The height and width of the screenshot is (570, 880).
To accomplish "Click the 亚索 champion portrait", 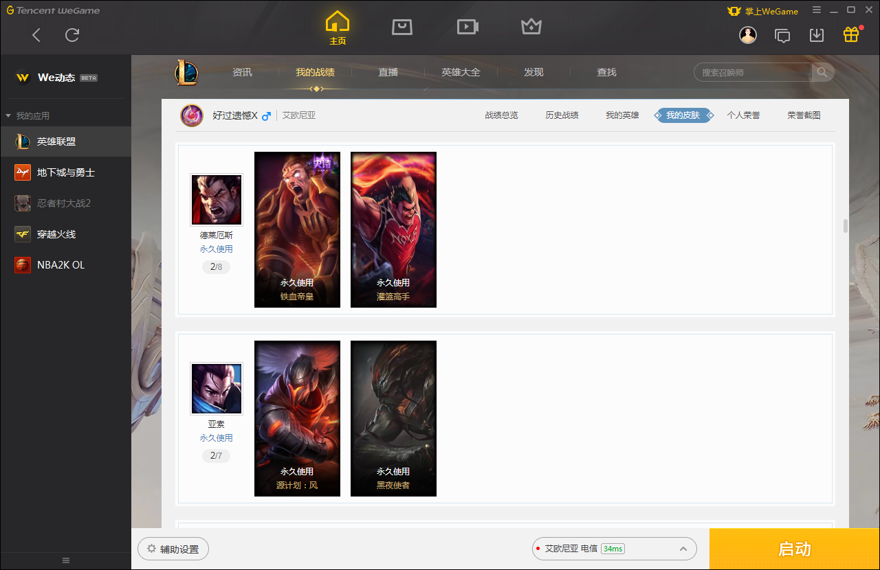I will [217, 389].
